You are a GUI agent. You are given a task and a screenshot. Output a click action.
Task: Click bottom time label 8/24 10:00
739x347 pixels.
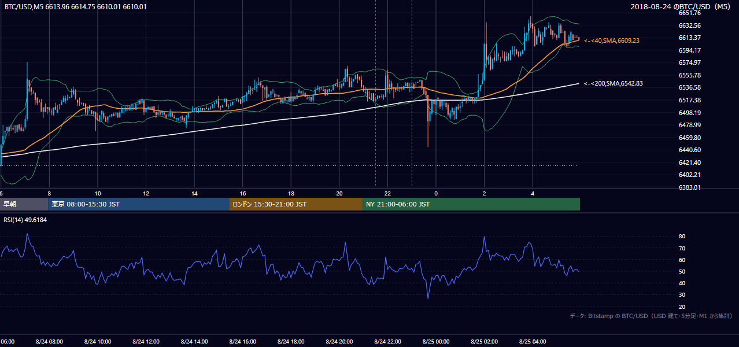97,341
